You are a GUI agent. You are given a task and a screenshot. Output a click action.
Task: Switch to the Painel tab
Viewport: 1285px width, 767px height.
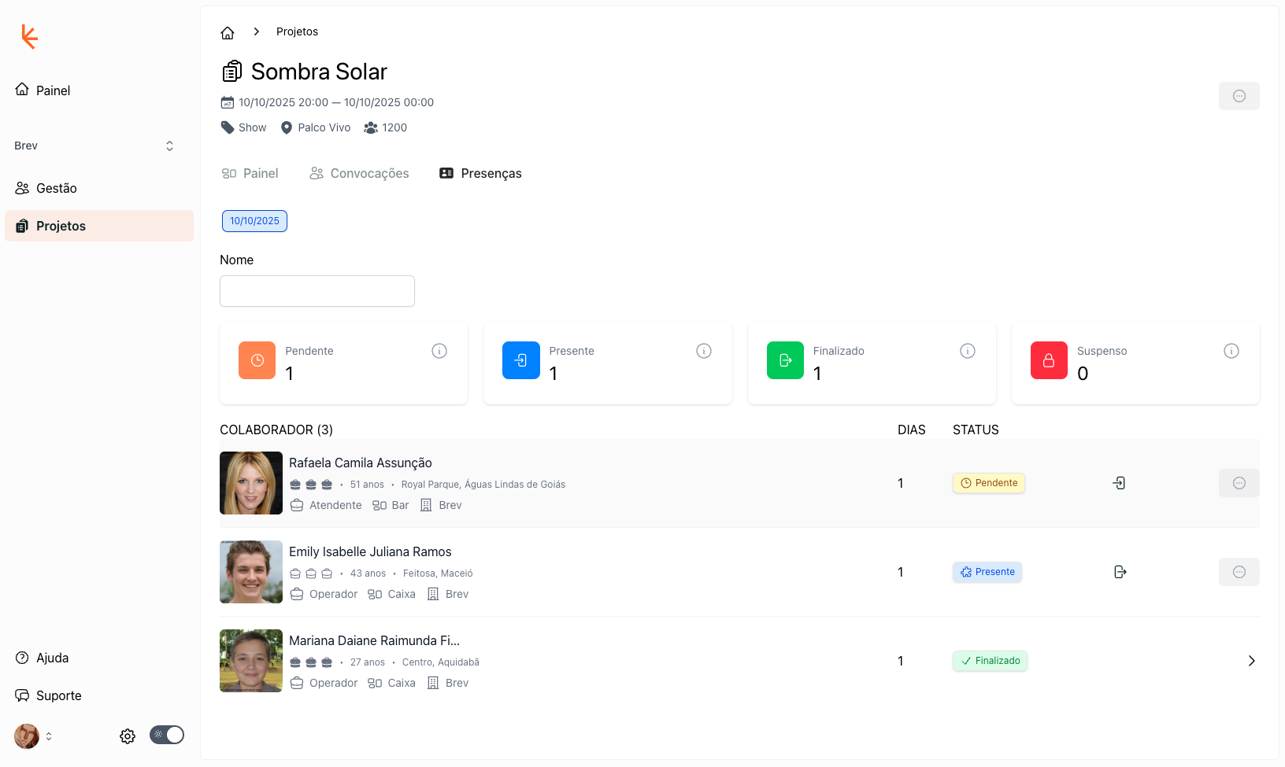[x=250, y=173]
